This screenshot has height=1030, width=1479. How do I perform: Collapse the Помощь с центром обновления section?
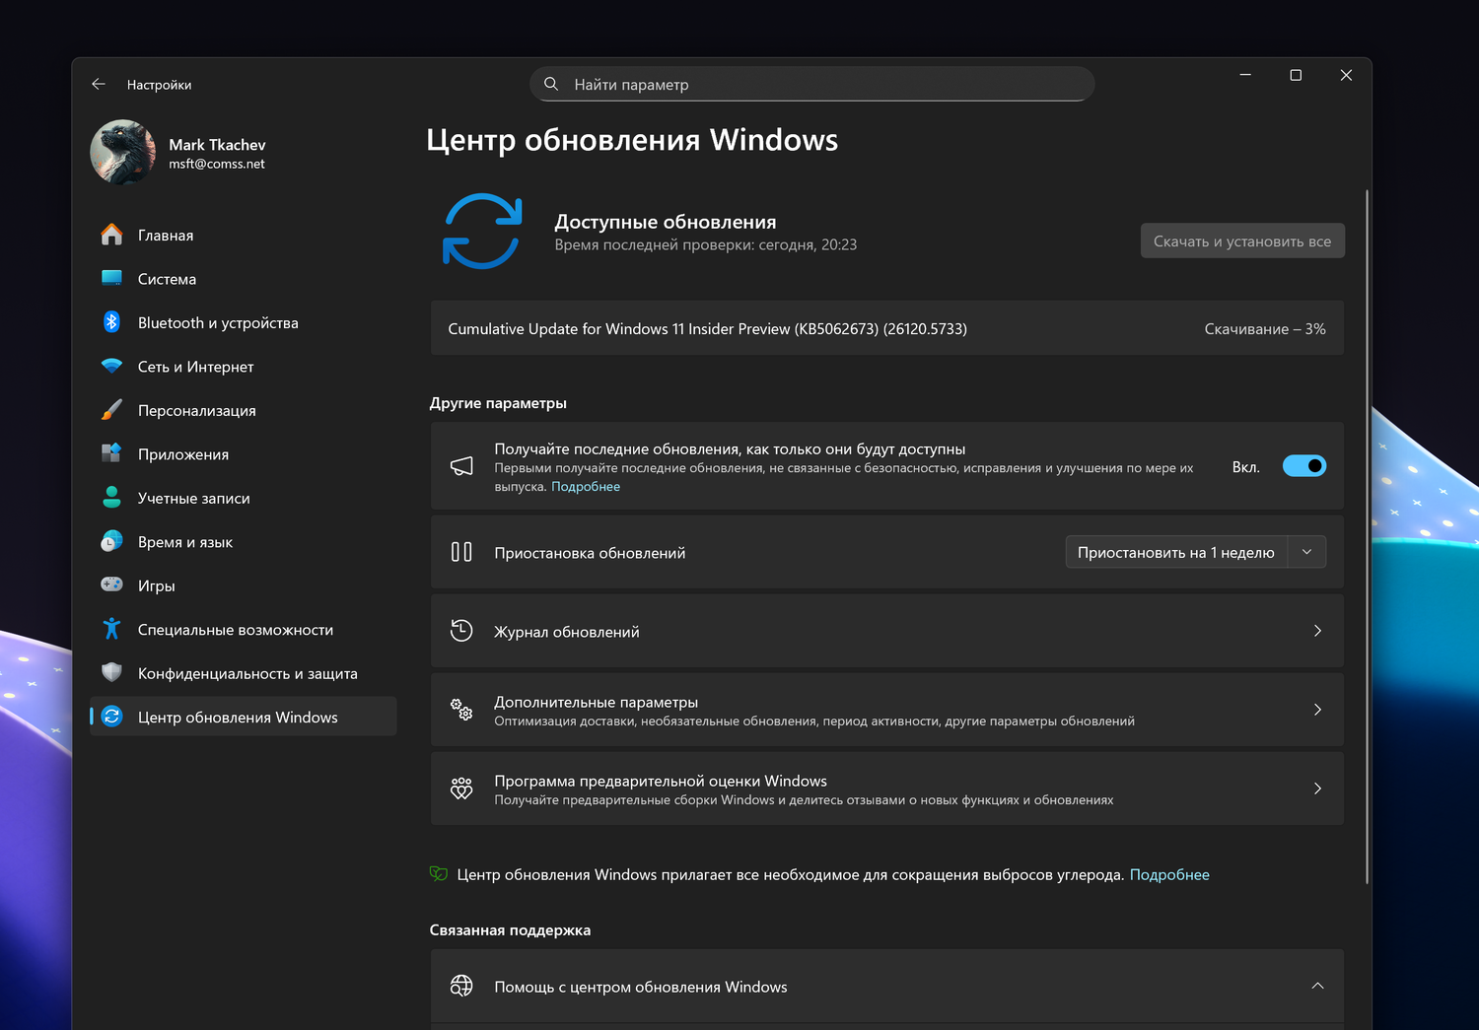click(1317, 987)
